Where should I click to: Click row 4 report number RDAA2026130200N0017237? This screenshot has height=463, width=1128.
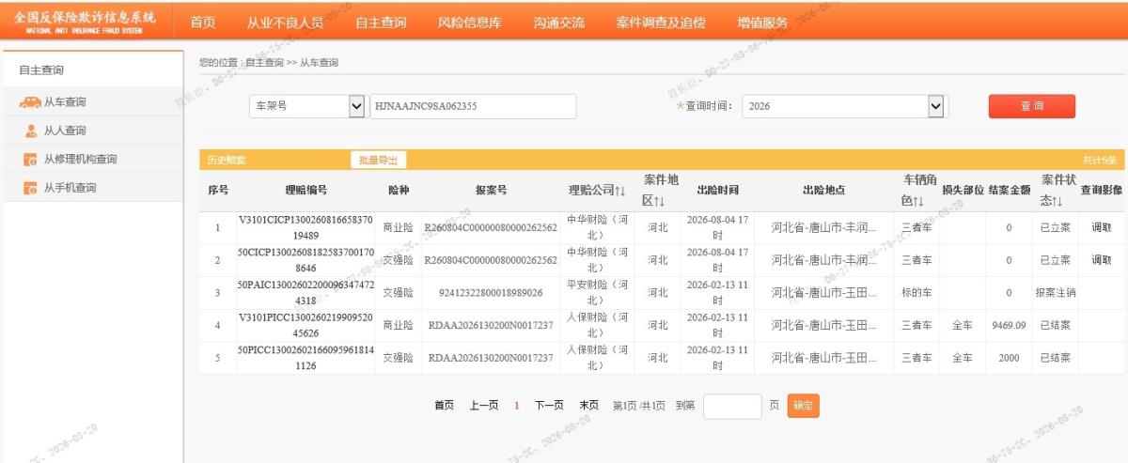[491, 326]
